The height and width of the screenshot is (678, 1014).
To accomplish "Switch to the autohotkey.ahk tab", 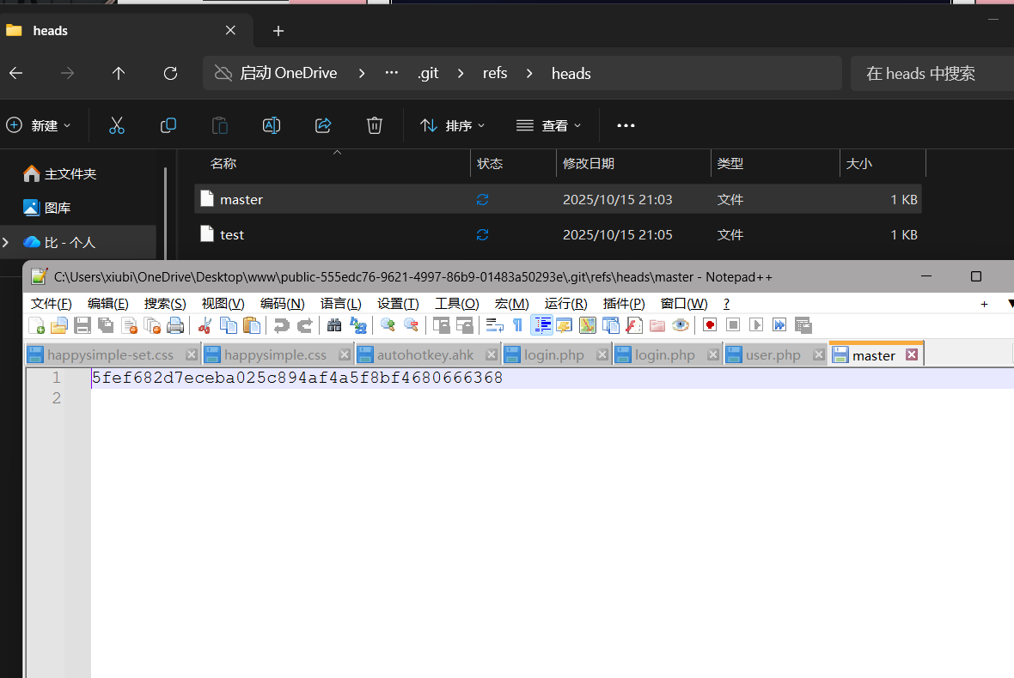I will coord(425,355).
